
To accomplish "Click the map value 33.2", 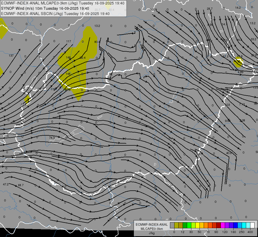I will [254, 39].
